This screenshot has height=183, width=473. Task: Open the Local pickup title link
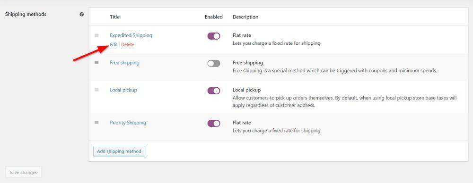point(123,90)
